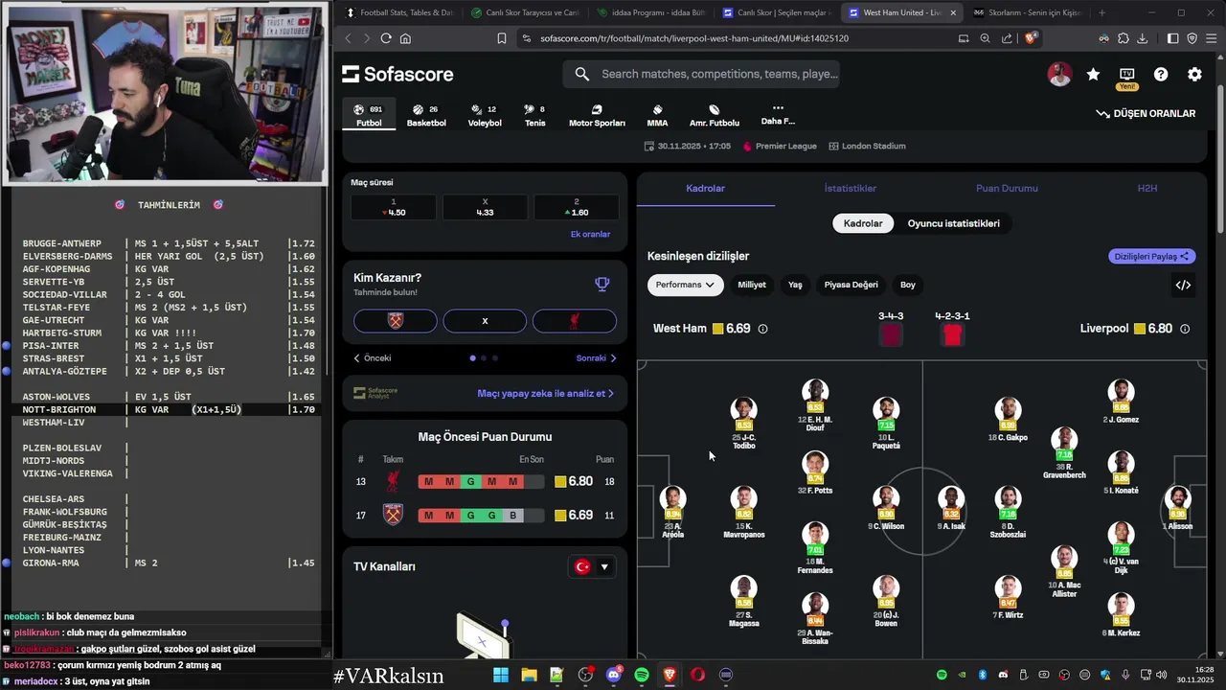Click the Dizilişleri Paylaş share button

coord(1152,256)
